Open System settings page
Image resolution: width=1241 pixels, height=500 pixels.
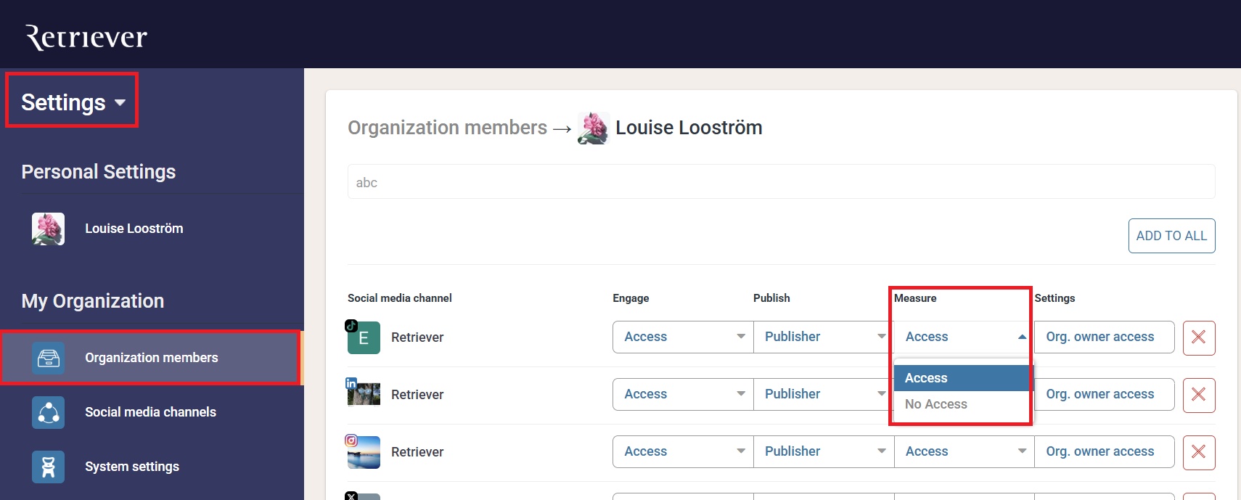tap(132, 467)
